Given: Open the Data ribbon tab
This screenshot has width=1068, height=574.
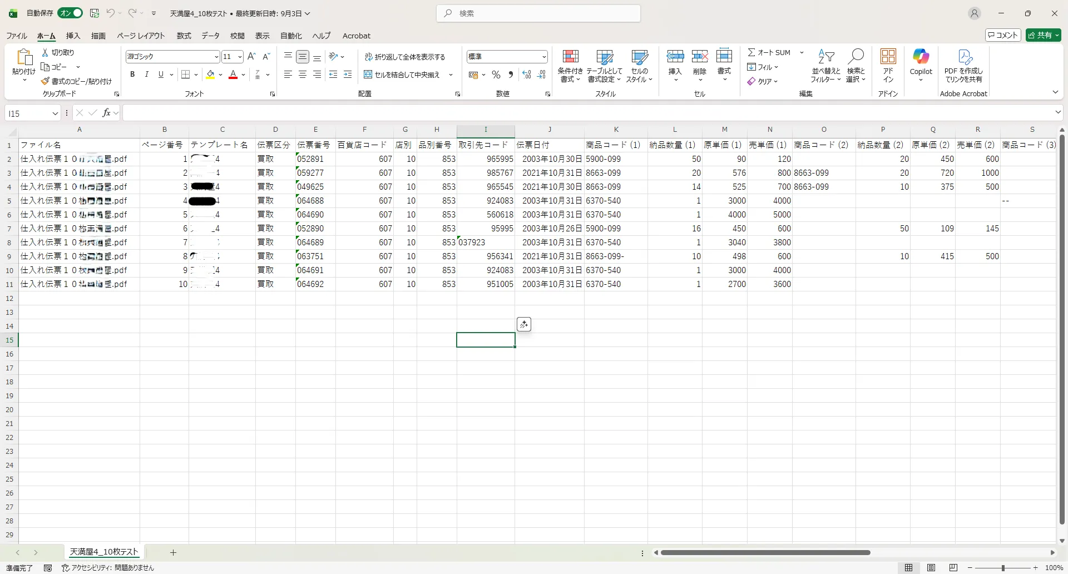Looking at the screenshot, I should (x=210, y=36).
